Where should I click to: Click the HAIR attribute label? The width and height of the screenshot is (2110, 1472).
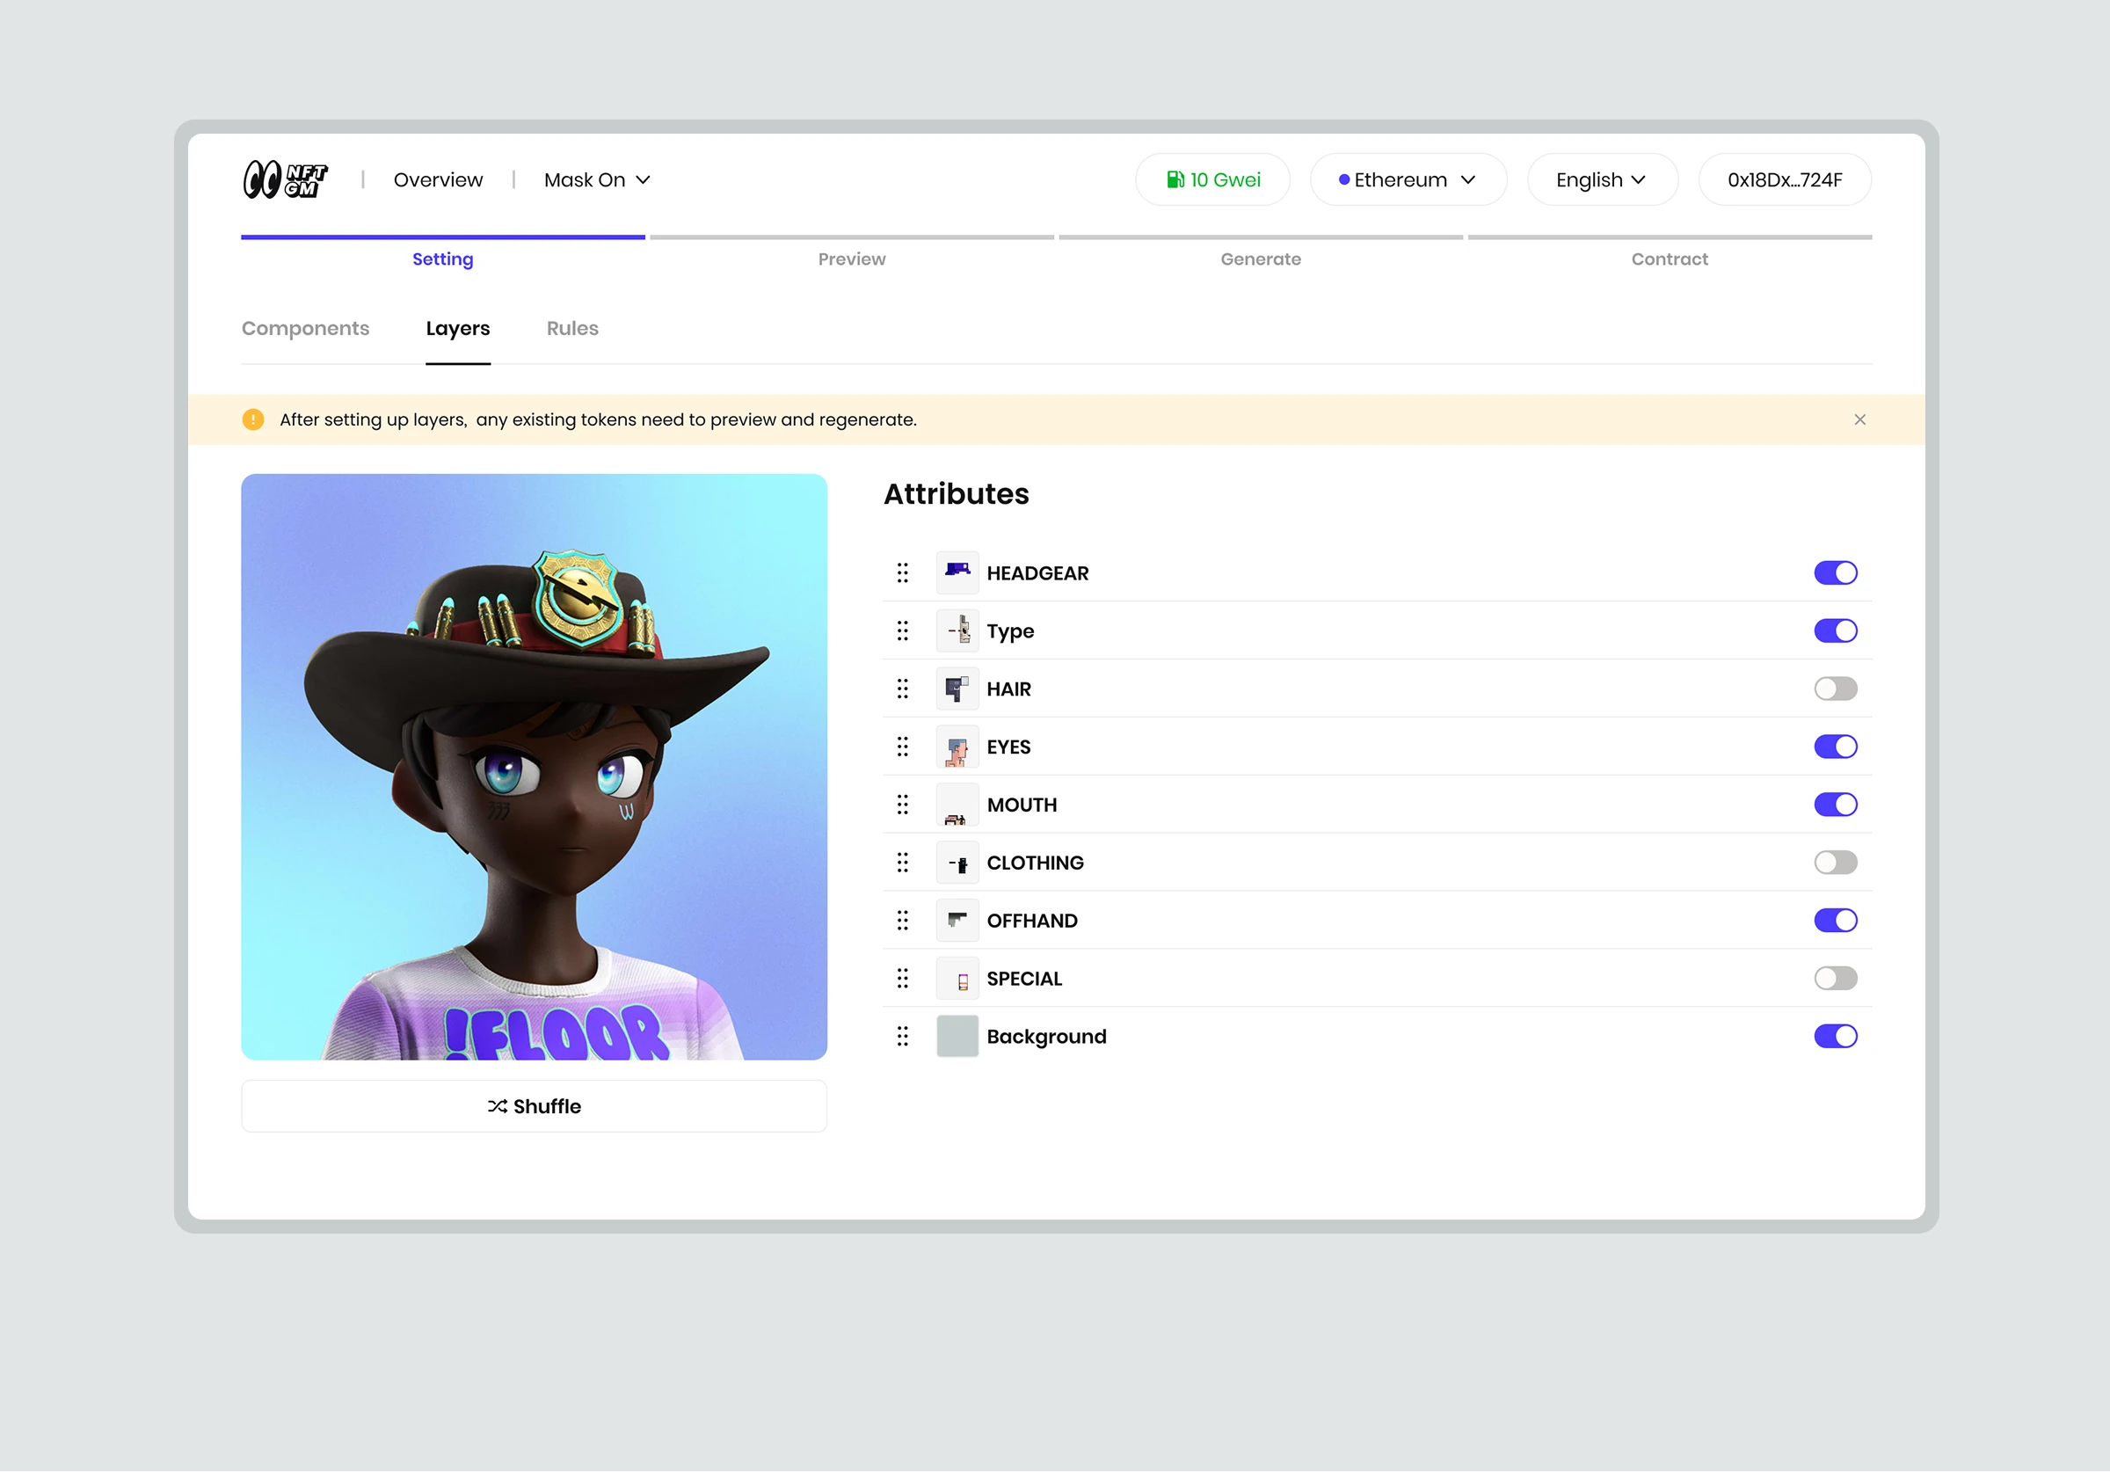(1009, 689)
